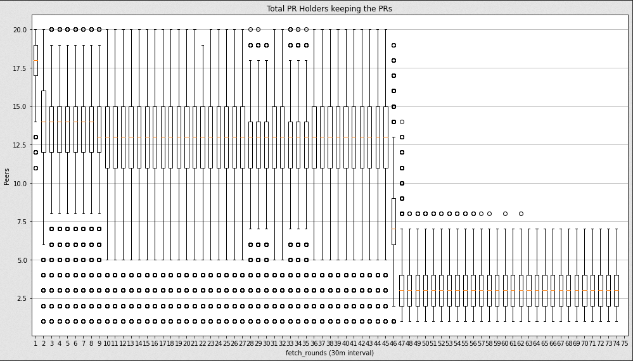Viewport: 633px width, 361px height.
Task: Select the y-axis tick label 15.0
Action: point(20,106)
